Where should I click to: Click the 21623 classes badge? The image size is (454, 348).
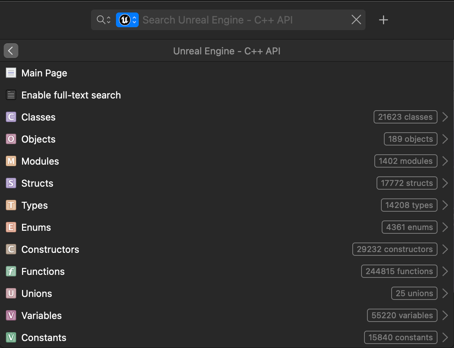tap(406, 117)
